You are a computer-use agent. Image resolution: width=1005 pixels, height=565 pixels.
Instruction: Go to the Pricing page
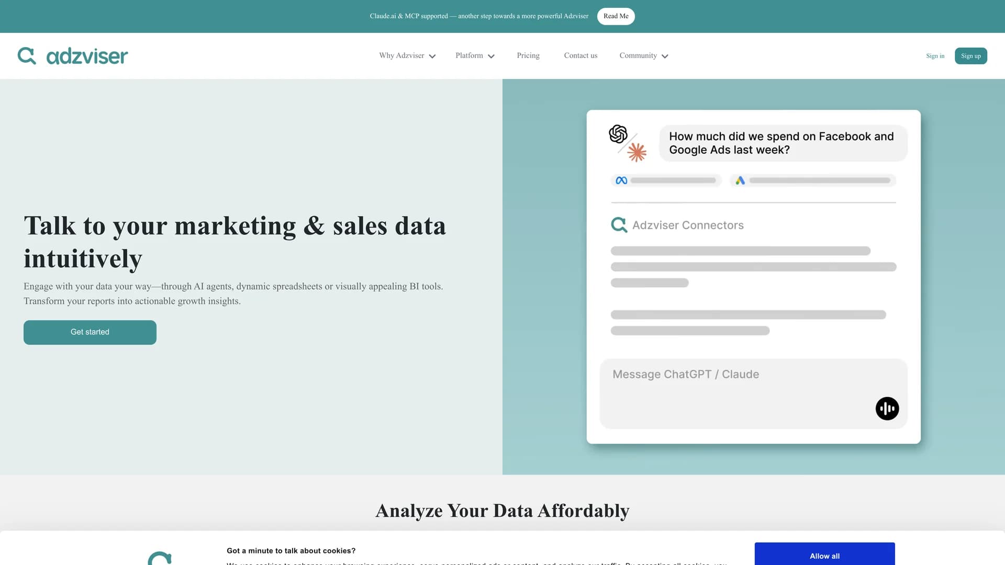528,55
